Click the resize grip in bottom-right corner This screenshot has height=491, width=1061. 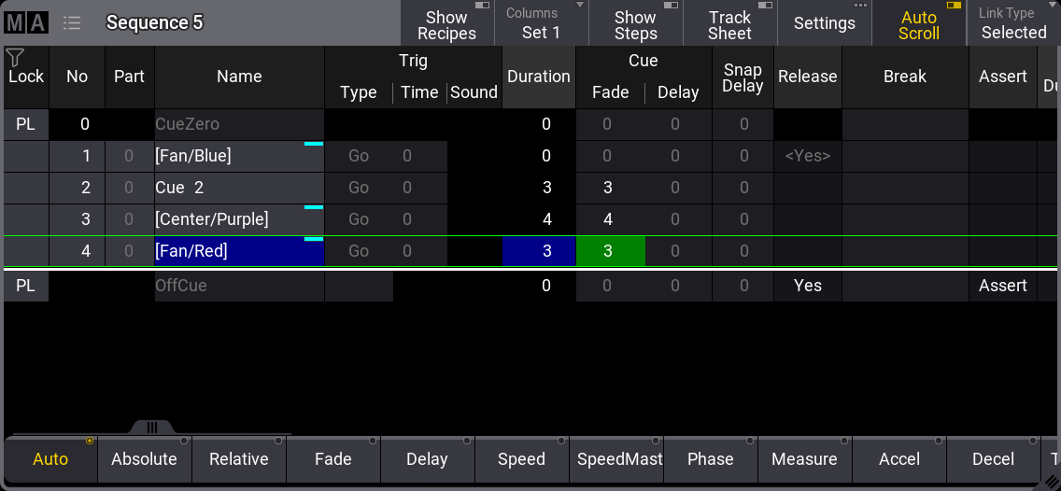click(1051, 483)
